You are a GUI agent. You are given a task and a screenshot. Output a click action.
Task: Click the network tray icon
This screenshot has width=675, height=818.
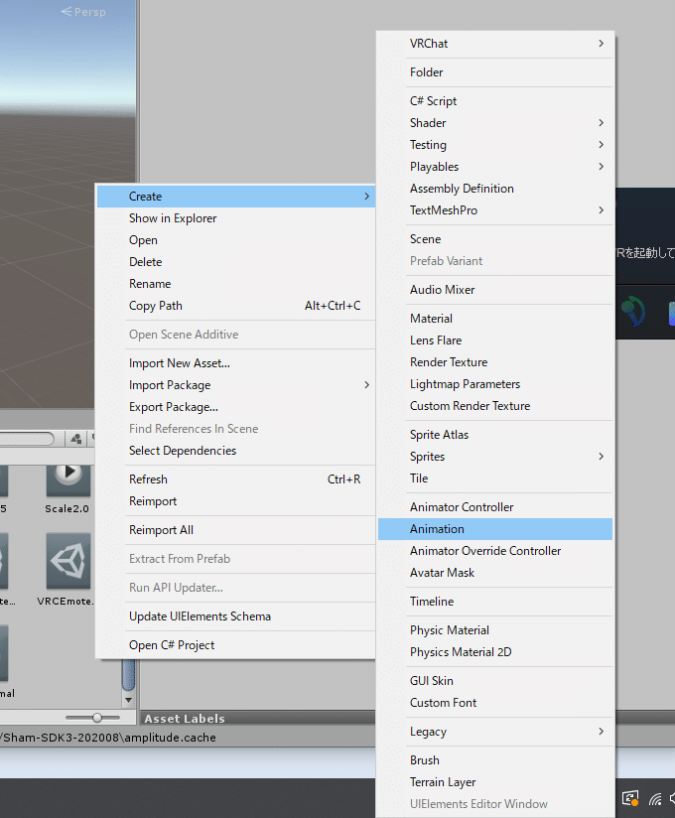[655, 799]
